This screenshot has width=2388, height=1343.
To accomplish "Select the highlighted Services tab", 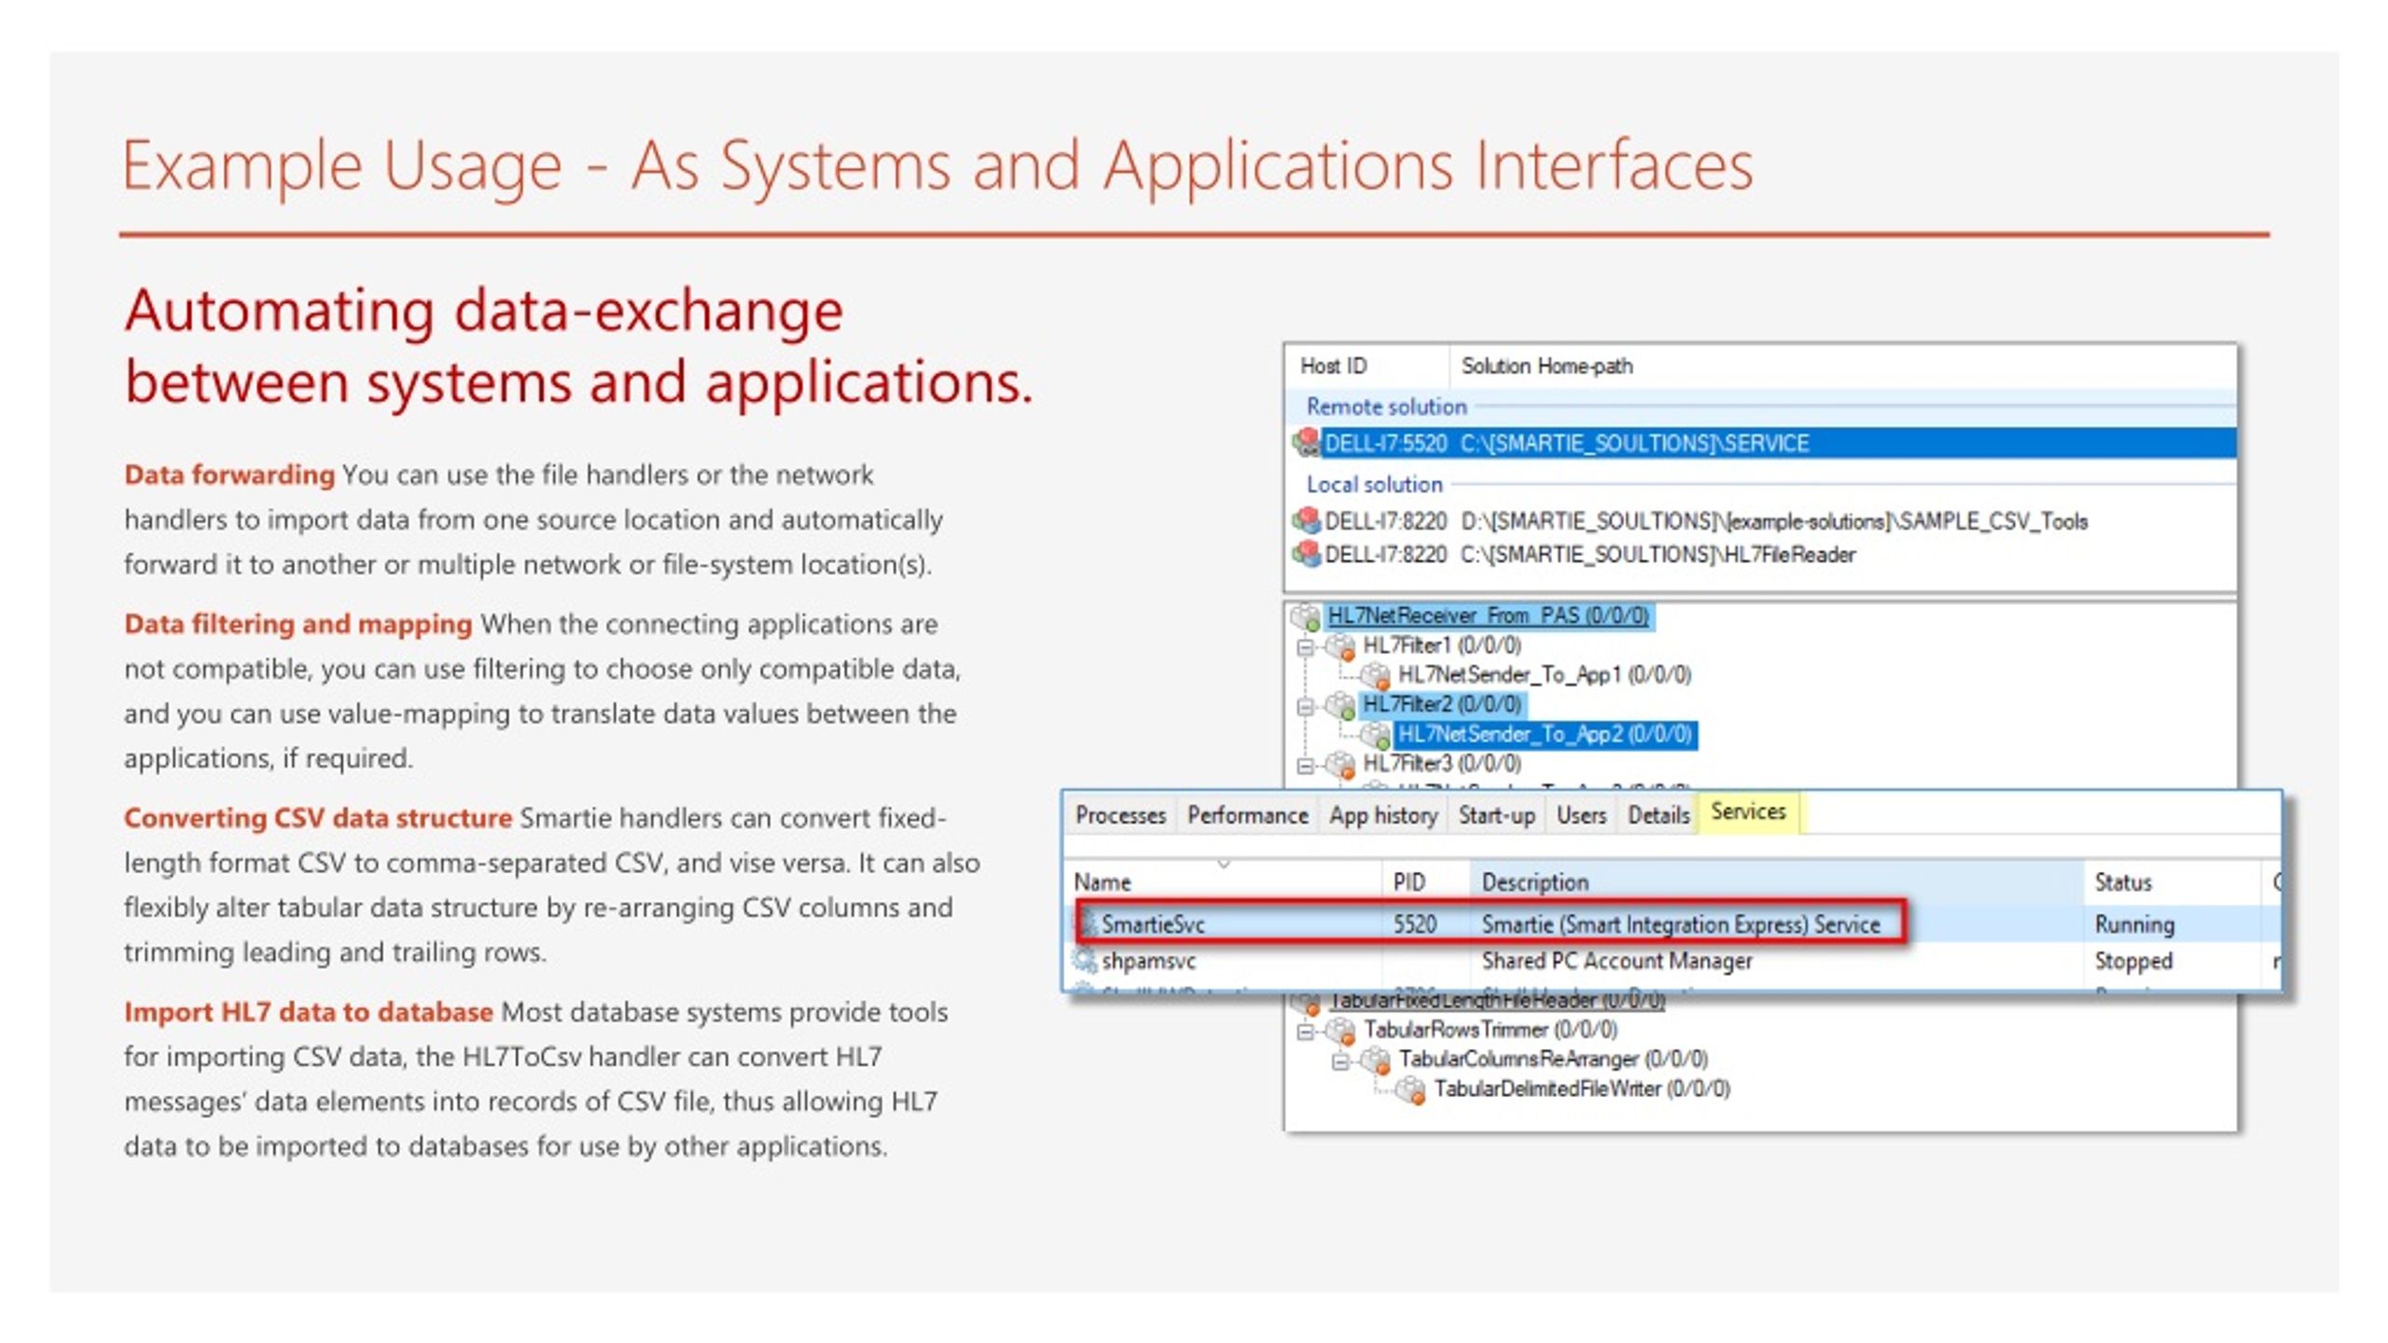I will click(x=1748, y=812).
